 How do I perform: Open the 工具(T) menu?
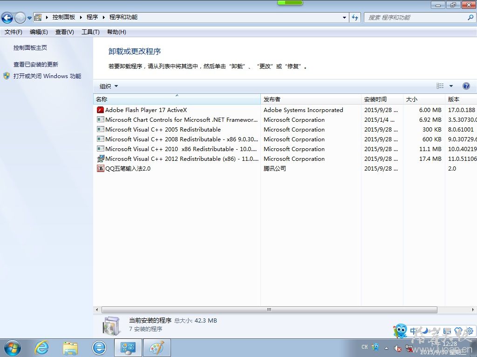pyautogui.click(x=90, y=32)
